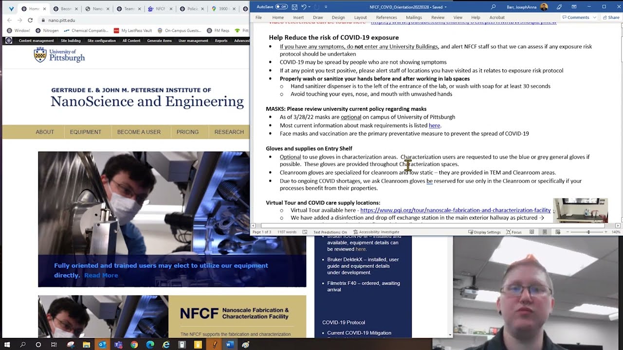
Task: Enable Focus mode in Word status bar
Action: click(x=514, y=232)
